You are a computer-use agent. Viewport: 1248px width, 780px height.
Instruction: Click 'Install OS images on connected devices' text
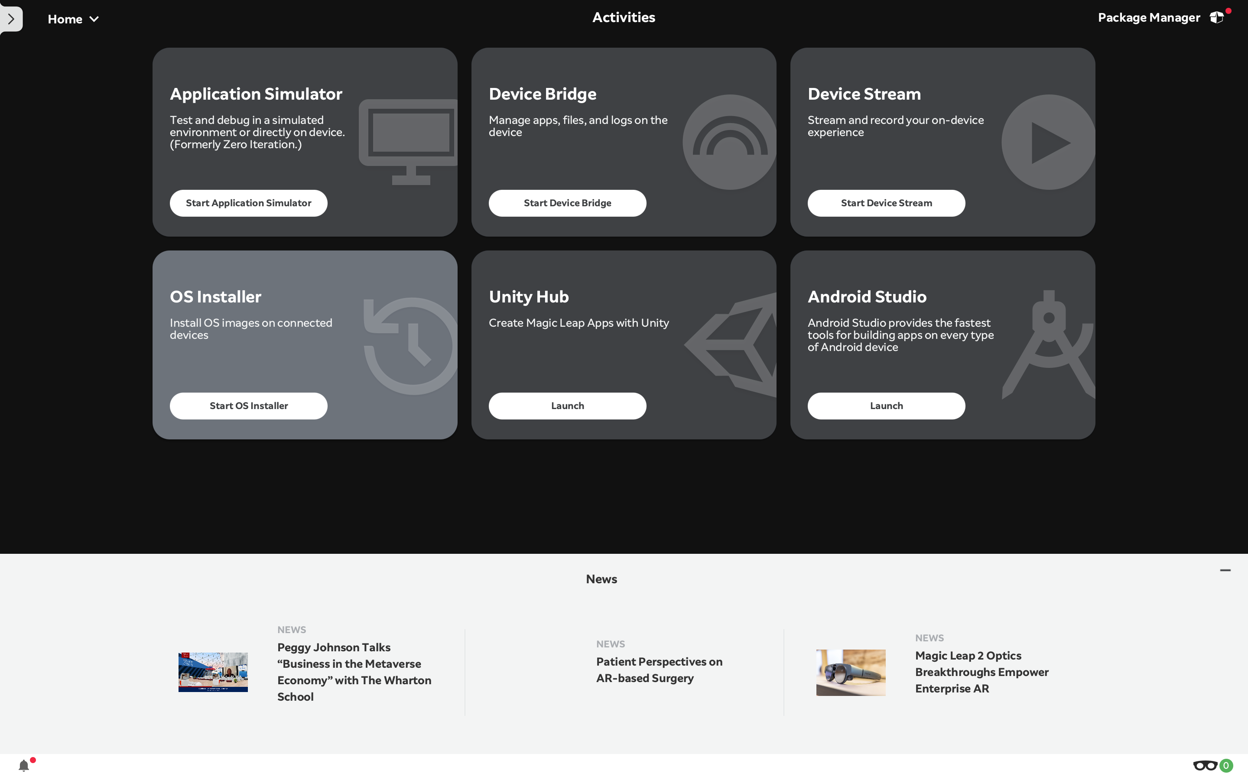(251, 328)
